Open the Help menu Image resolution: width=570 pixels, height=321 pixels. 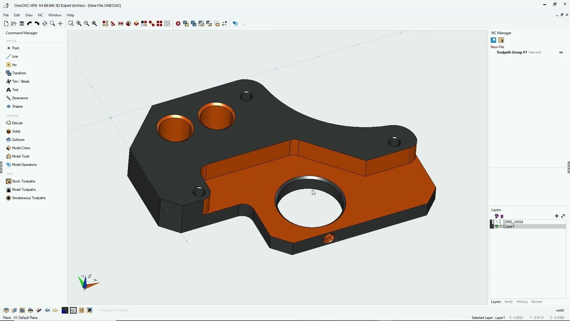click(x=70, y=15)
